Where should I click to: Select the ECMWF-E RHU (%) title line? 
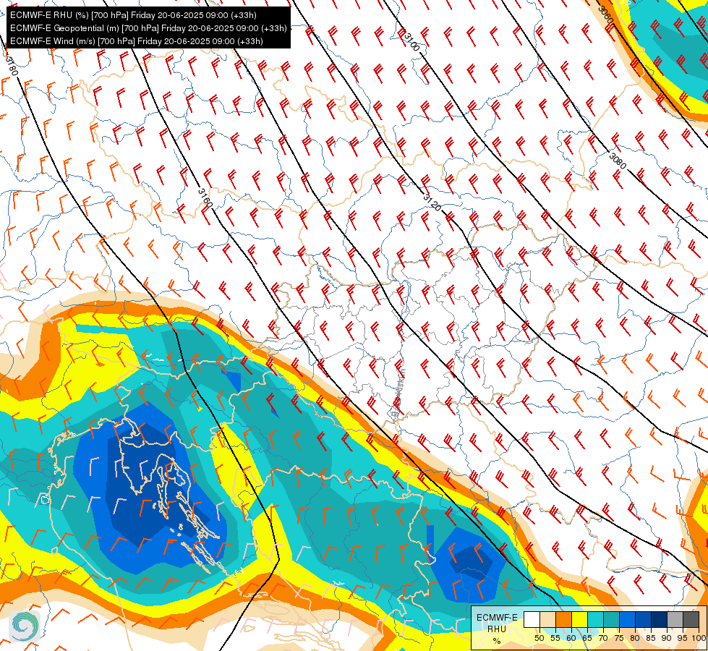tap(133, 15)
